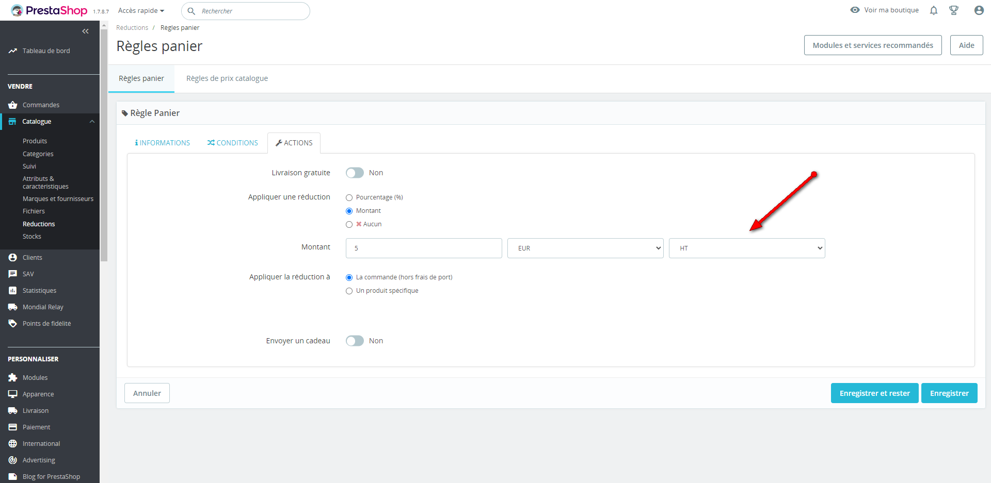The width and height of the screenshot is (991, 483).
Task: Select Un produit spécifique radio option
Action: pos(349,291)
